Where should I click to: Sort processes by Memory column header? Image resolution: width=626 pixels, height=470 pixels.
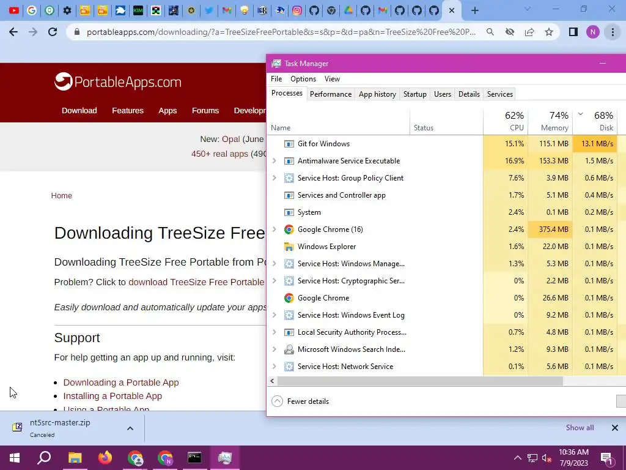click(550, 122)
